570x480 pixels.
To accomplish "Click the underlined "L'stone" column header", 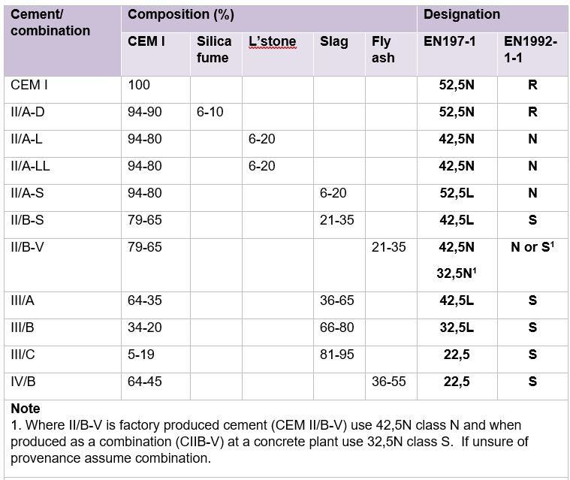I will 273,42.
